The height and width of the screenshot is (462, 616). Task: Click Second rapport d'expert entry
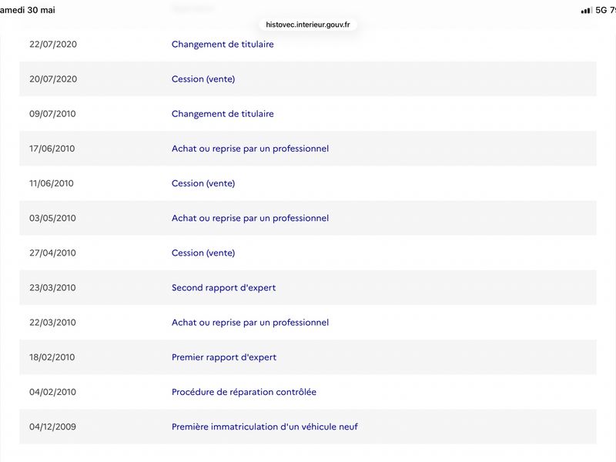[307, 287]
